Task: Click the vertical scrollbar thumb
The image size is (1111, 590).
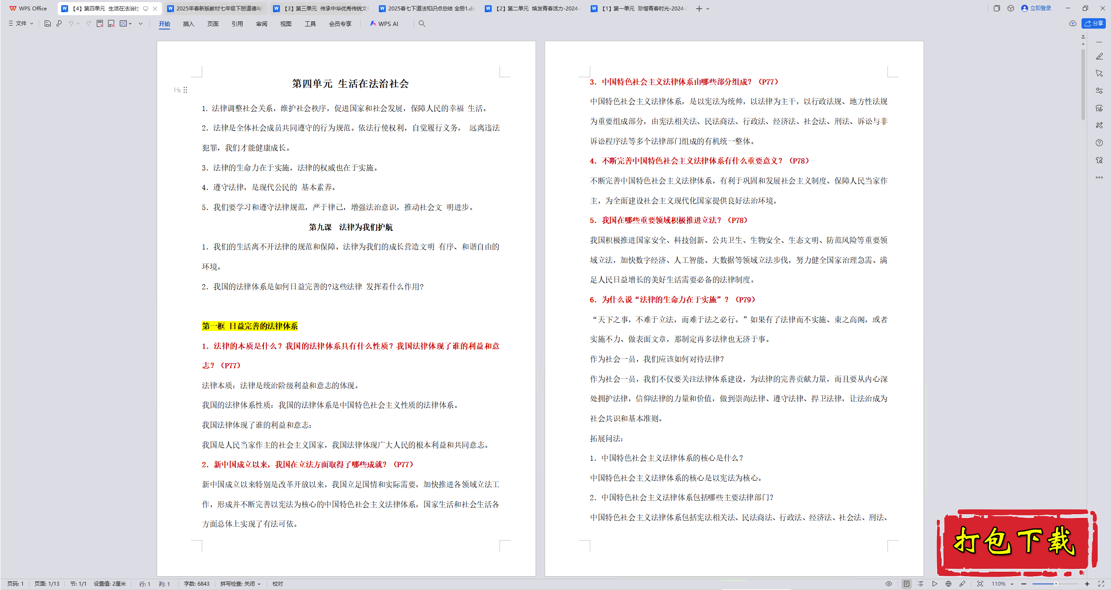Action: [x=1083, y=85]
